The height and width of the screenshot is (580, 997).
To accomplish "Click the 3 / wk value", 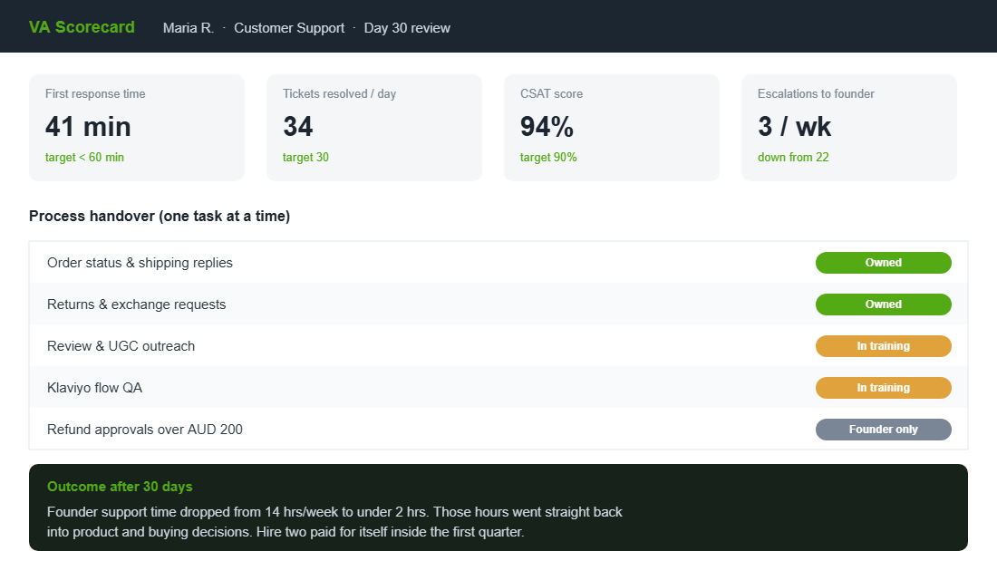I will click(794, 127).
